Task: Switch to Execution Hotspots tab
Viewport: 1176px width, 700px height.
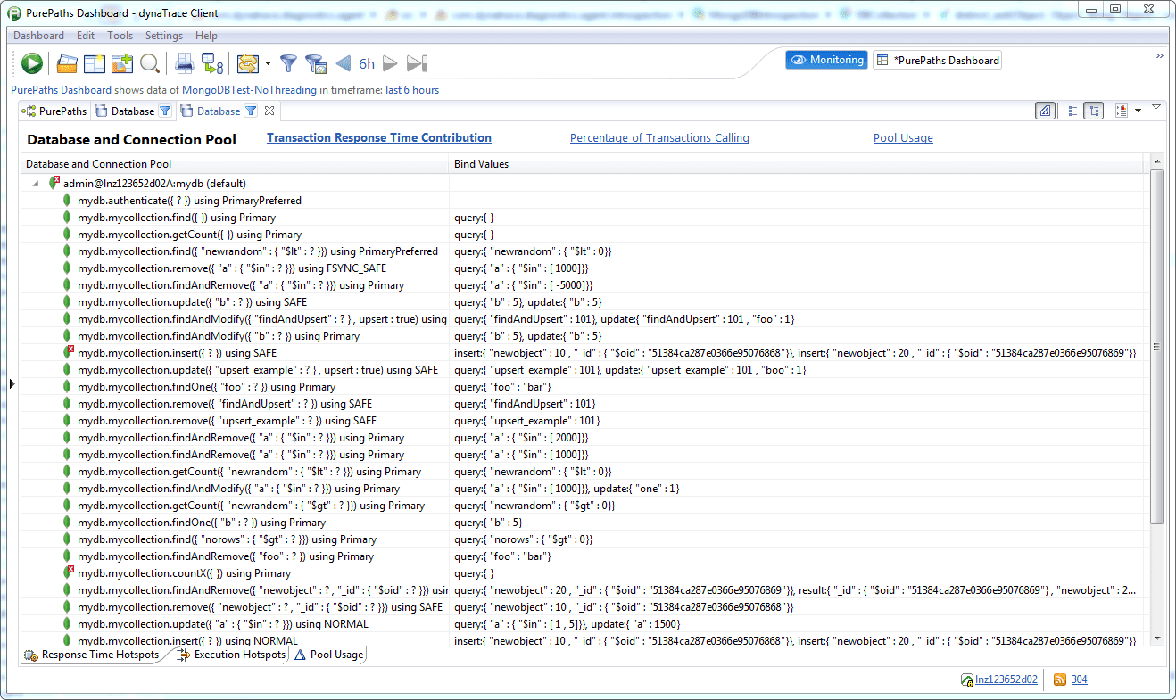Action: point(232,655)
